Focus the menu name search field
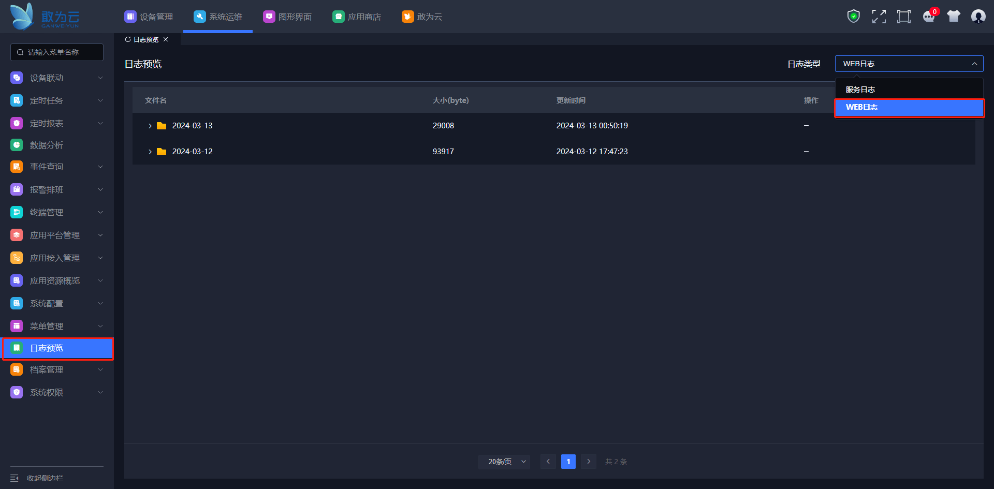Image resolution: width=994 pixels, height=489 pixels. click(57, 52)
